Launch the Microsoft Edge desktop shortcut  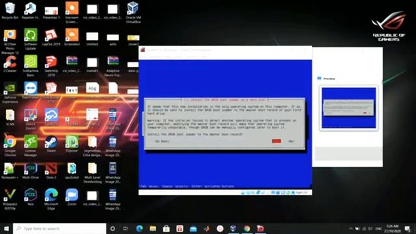(x=51, y=199)
